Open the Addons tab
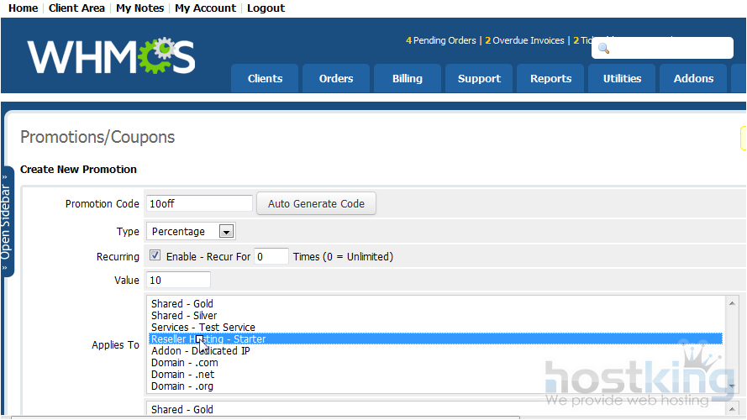The height and width of the screenshot is (420, 747). coord(693,79)
